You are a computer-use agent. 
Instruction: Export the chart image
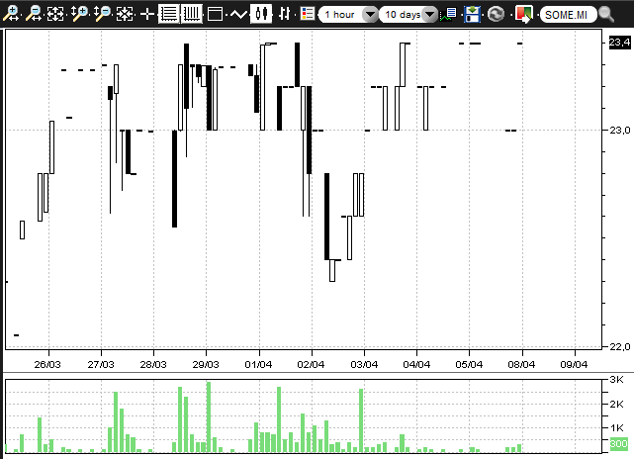[x=524, y=14]
